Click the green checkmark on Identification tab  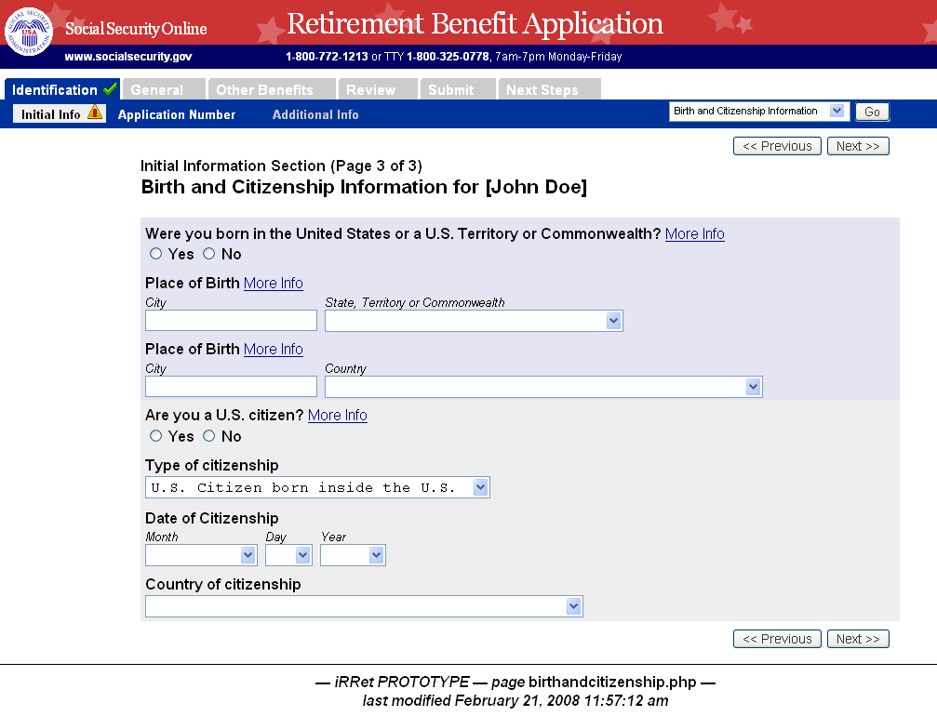pos(111,89)
